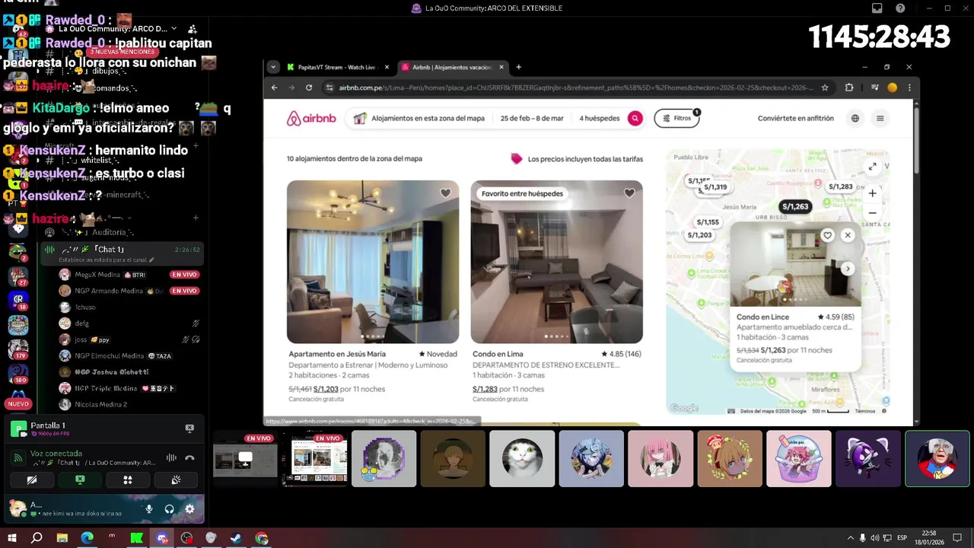974x548 pixels.
Task: Favorite the Apartamento en Jesús María listing
Action: [445, 193]
